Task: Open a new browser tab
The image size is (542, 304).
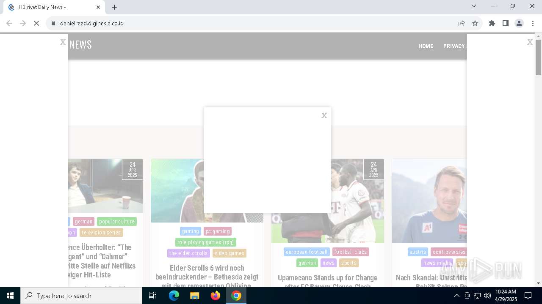Action: (114, 7)
